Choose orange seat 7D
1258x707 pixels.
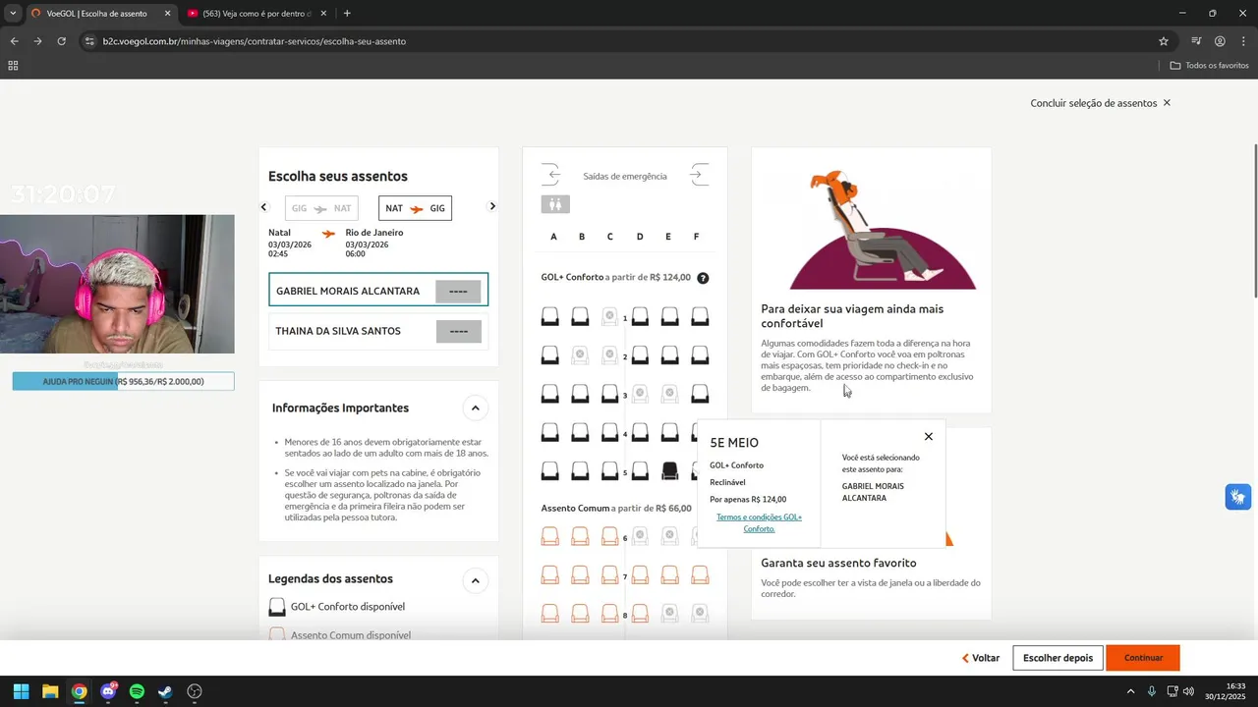[640, 575]
